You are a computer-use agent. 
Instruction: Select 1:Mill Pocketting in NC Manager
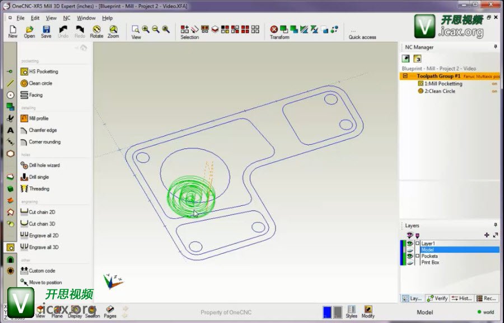coord(443,83)
